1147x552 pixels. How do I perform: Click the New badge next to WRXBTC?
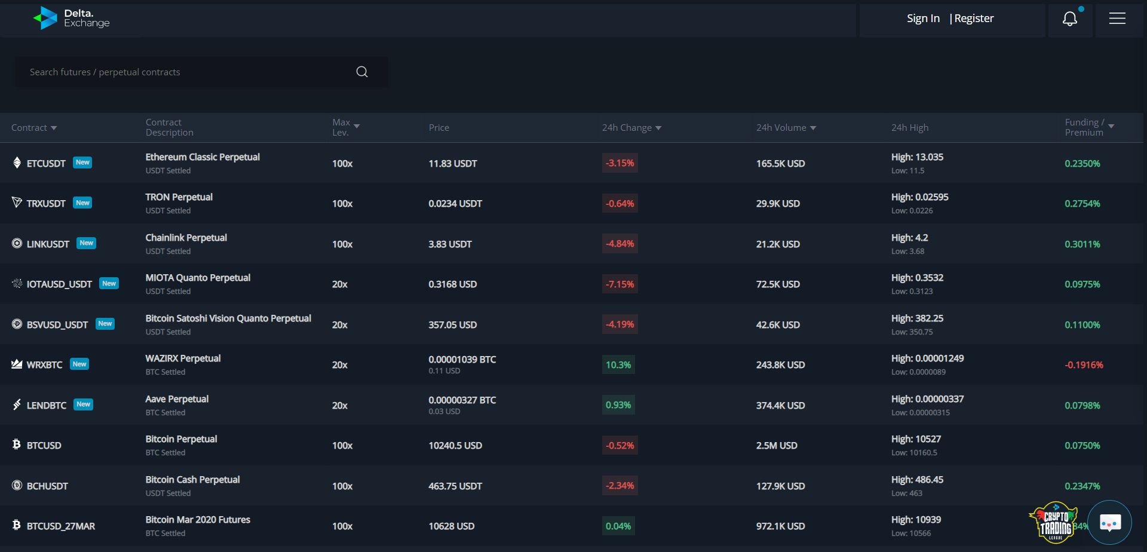(x=79, y=364)
